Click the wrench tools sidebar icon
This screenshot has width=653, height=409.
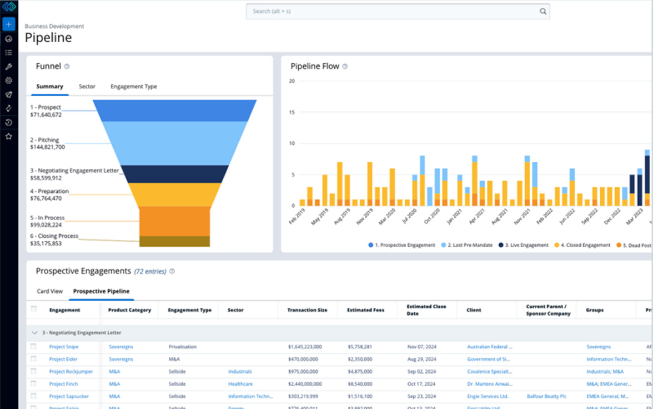(8, 67)
